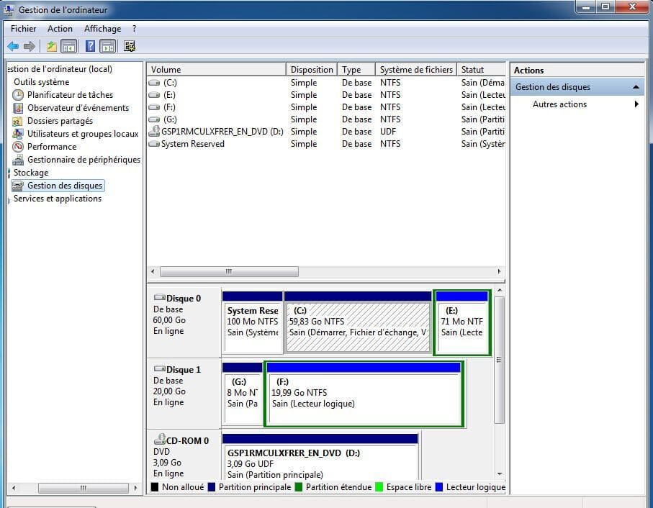Expand the Autres actions submenu arrow
Image resolution: width=653 pixels, height=508 pixels.
636,104
